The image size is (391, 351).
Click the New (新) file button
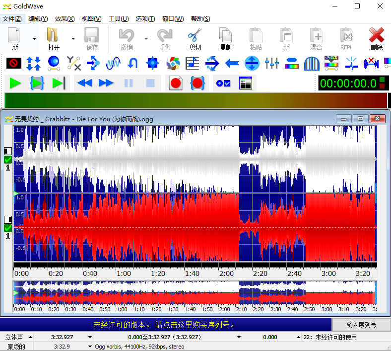click(15, 39)
